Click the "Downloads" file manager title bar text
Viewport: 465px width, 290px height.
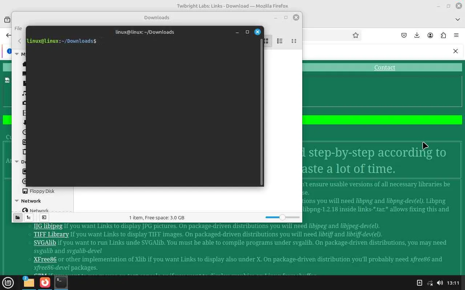(157, 17)
